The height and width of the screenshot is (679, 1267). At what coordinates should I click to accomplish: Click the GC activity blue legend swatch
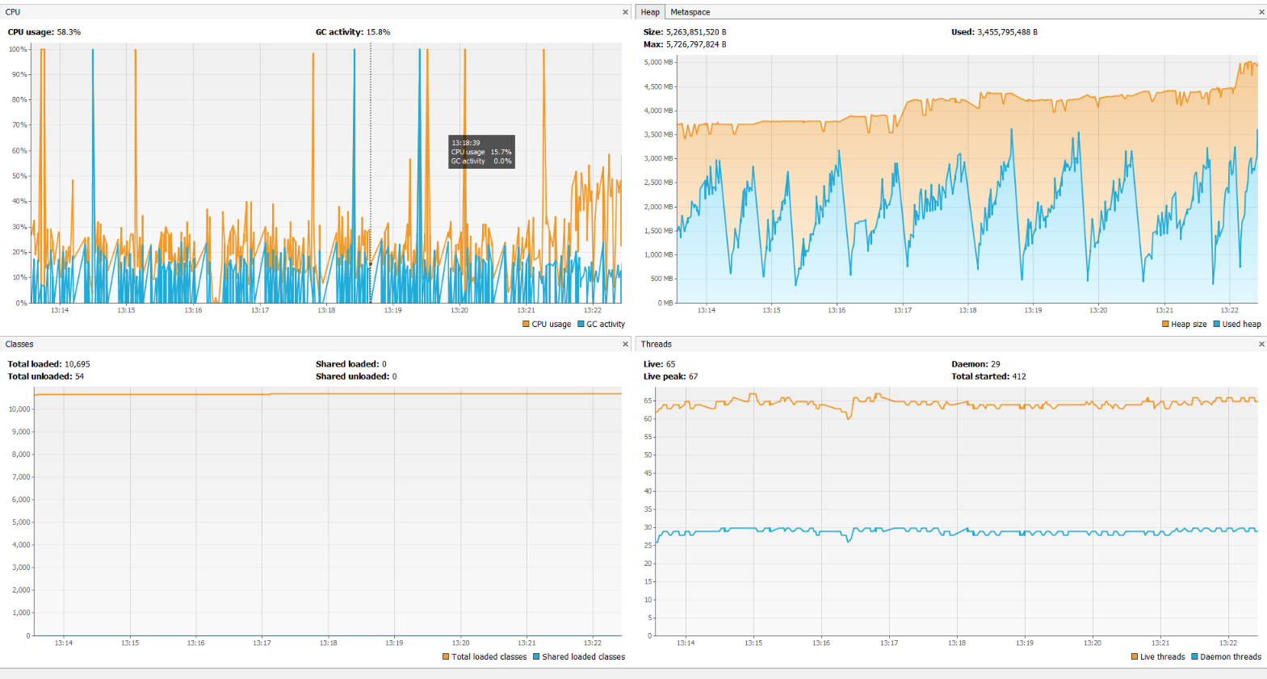(581, 325)
